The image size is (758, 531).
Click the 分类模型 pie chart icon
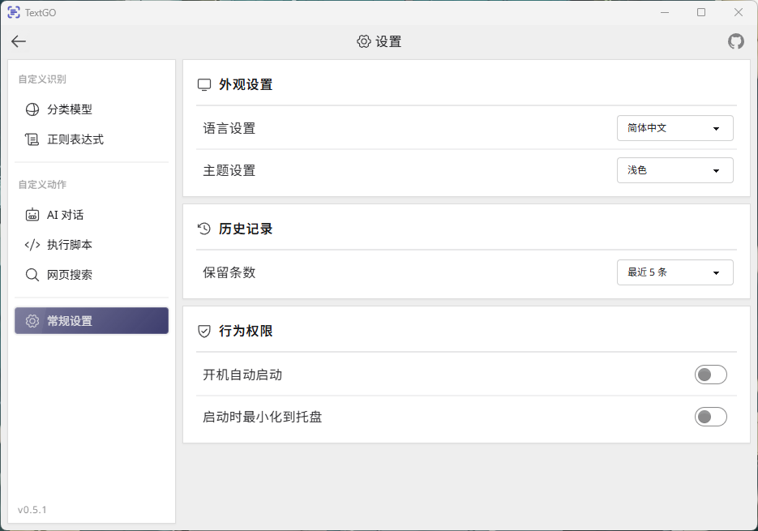tap(32, 109)
